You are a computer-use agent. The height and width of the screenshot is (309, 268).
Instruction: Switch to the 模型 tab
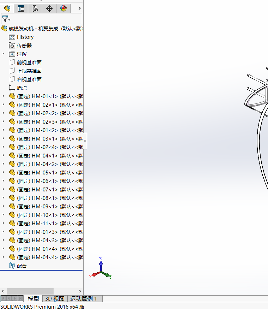(x=33, y=298)
